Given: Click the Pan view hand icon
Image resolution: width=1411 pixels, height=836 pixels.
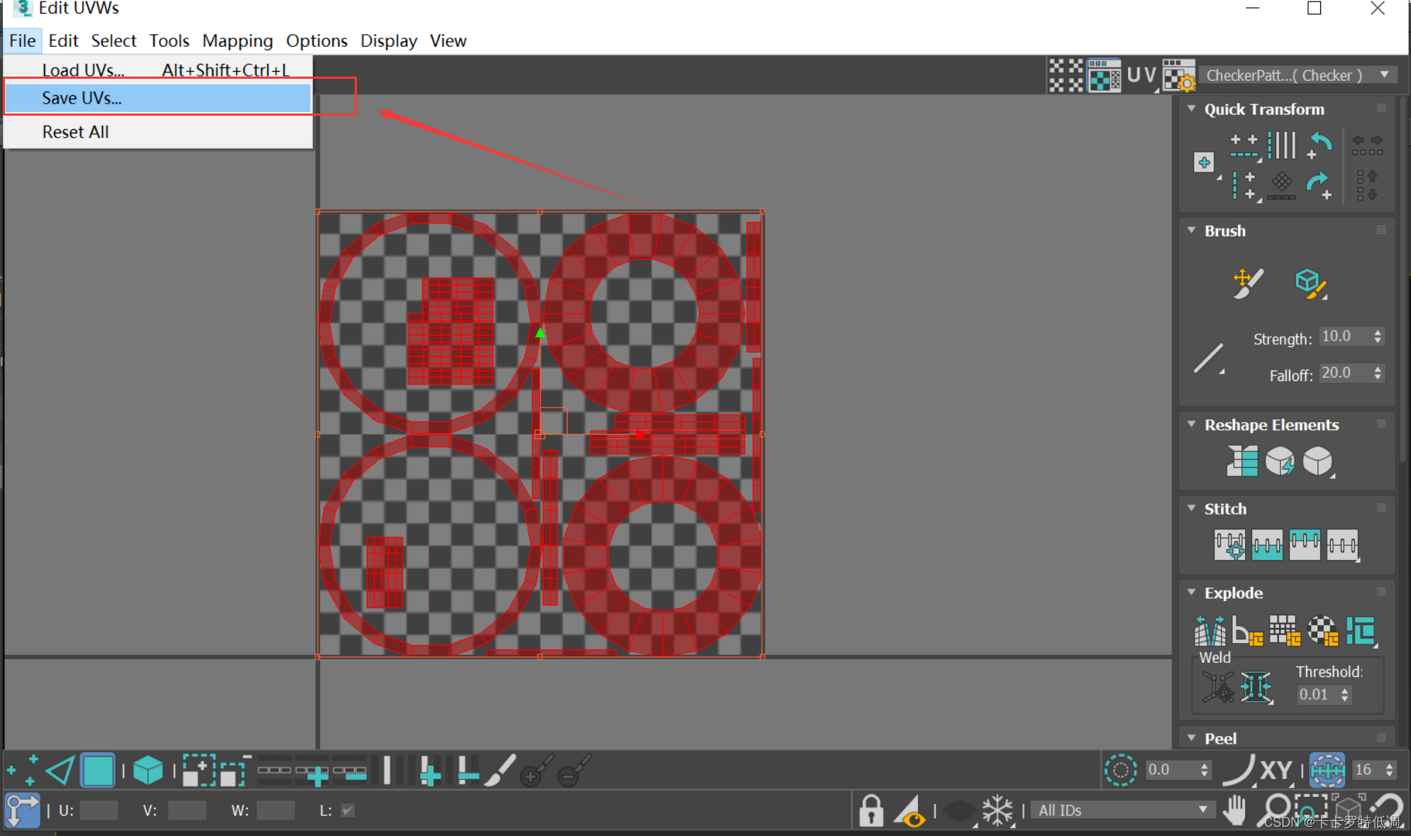Looking at the screenshot, I should [x=1235, y=810].
